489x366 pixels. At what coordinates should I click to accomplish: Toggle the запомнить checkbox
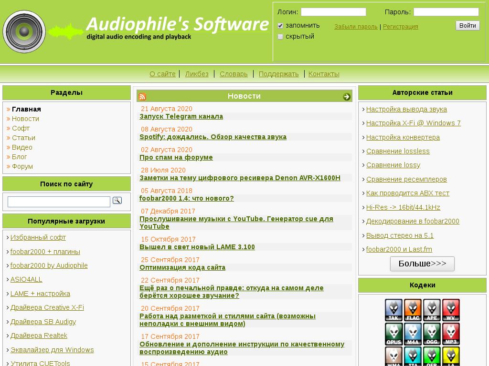click(x=280, y=26)
